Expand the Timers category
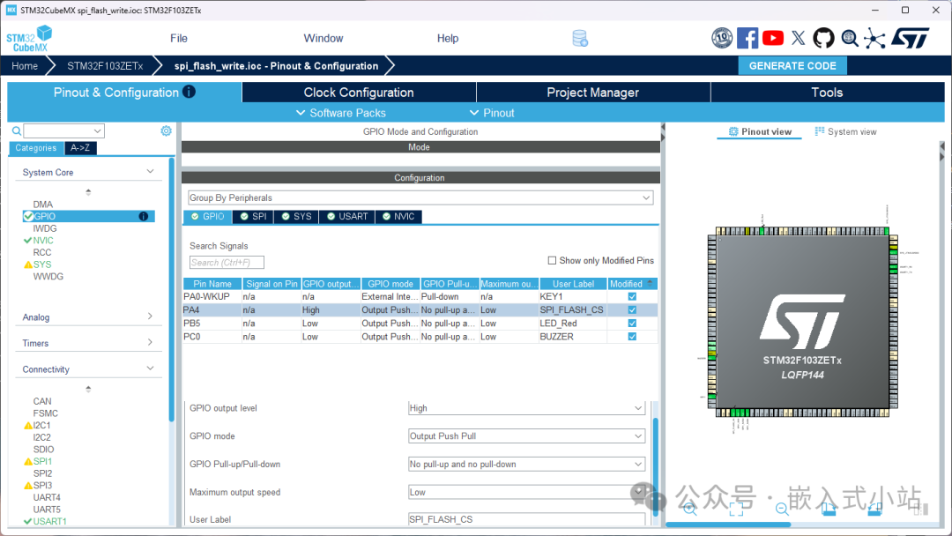The width and height of the screenshot is (952, 536). [88, 343]
